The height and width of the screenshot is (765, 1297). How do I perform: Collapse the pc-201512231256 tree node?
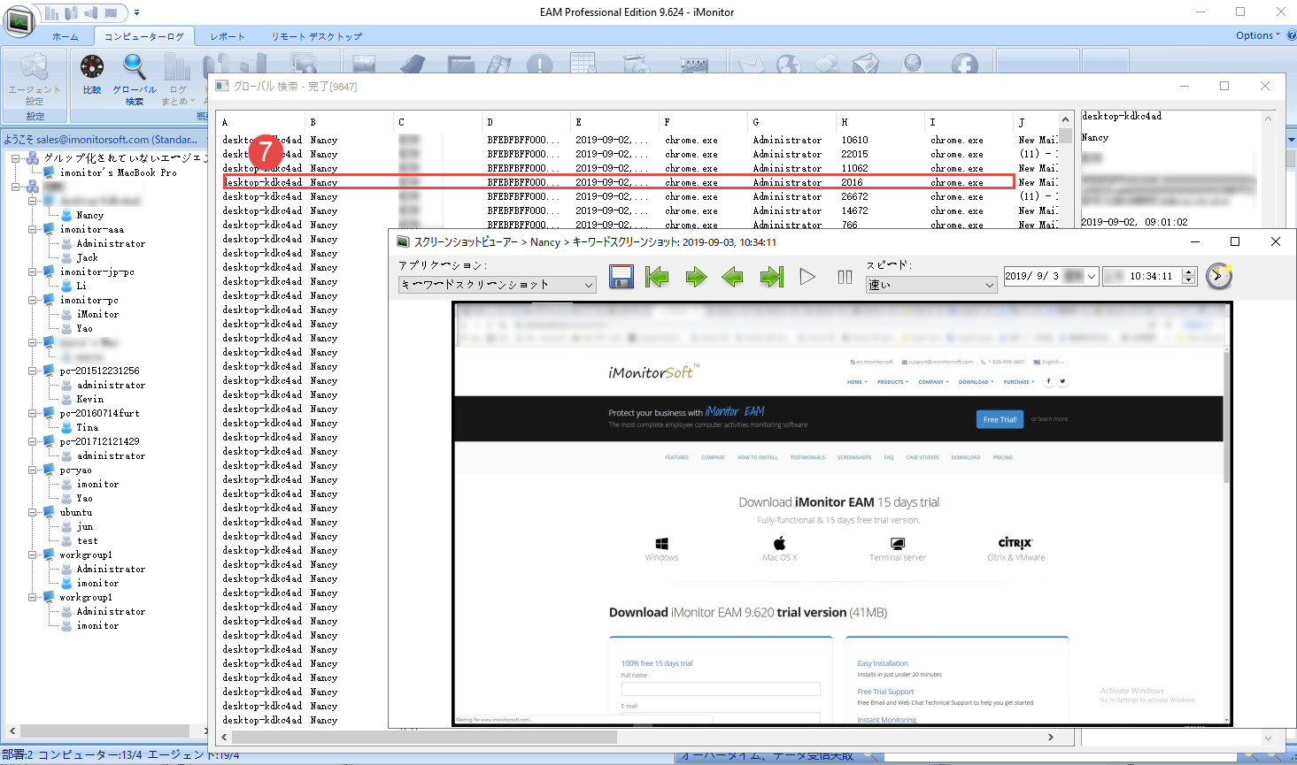[x=33, y=371]
